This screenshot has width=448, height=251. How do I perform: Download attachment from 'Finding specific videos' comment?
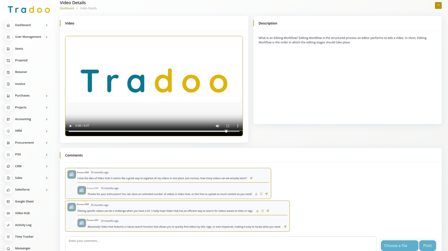click(x=257, y=211)
